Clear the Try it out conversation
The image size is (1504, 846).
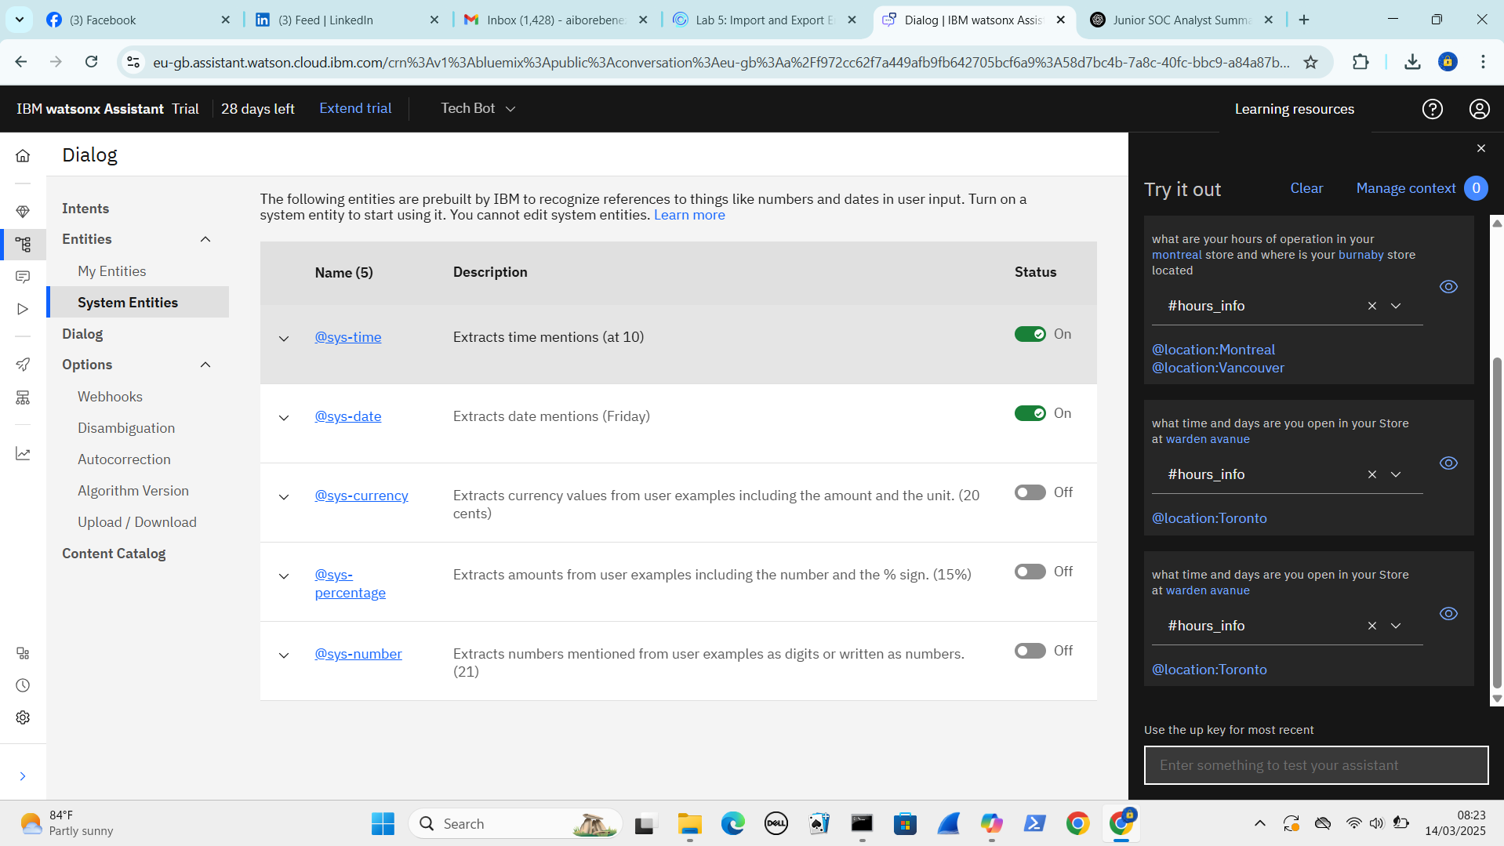coord(1306,188)
